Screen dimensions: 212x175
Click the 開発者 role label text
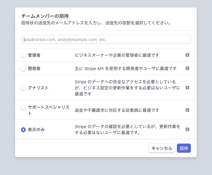tap(34, 69)
